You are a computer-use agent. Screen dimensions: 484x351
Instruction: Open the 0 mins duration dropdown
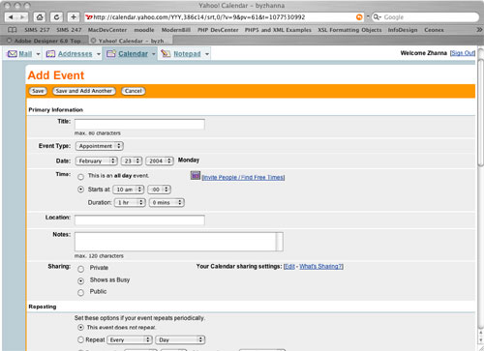166,202
